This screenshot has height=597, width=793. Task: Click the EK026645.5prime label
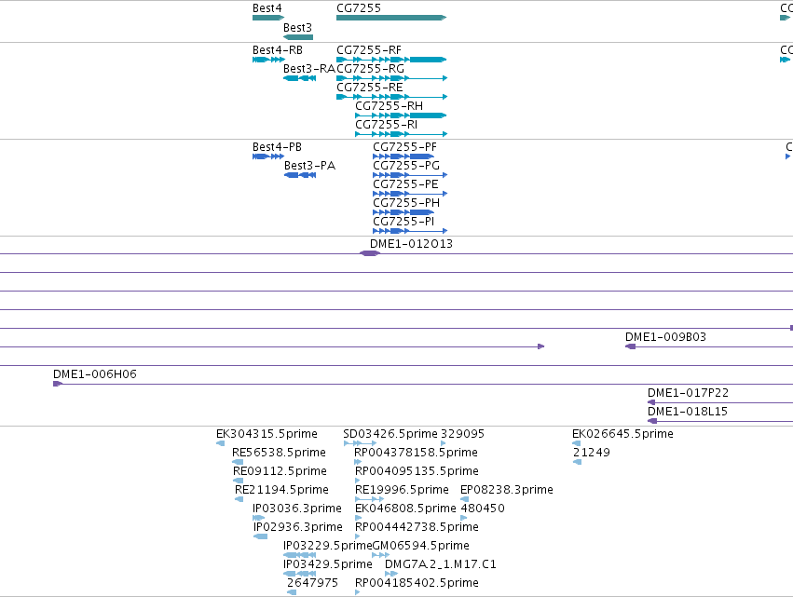(x=622, y=434)
